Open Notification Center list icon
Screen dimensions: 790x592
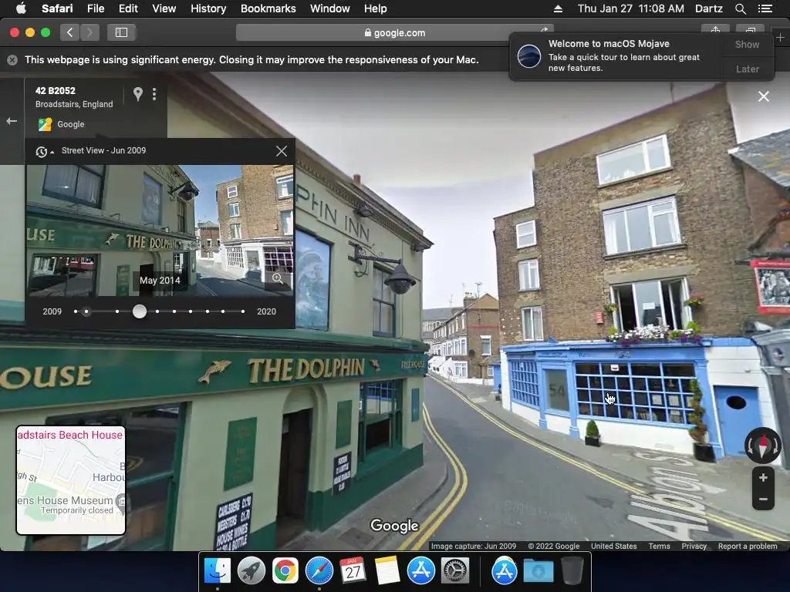point(765,8)
